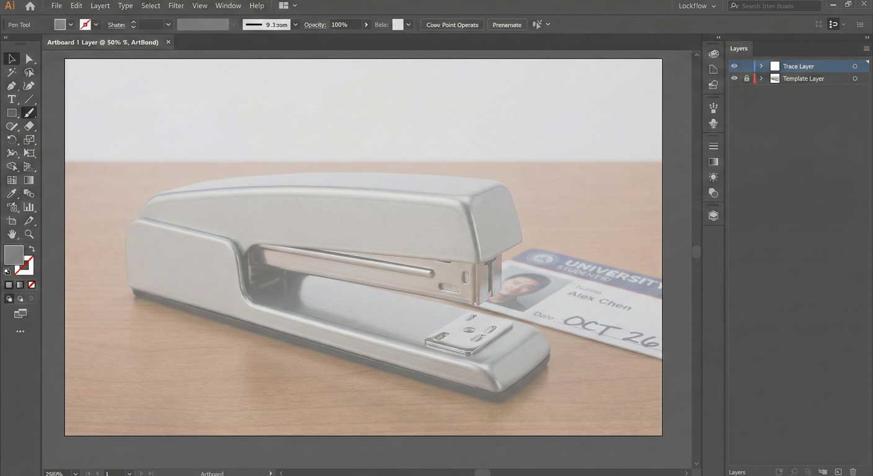Open the Select menu
Screen dimensions: 873x476
pos(151,6)
